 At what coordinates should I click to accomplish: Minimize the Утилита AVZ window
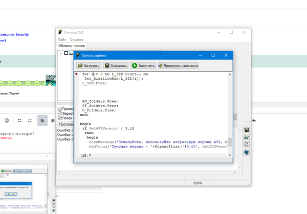(218, 32)
